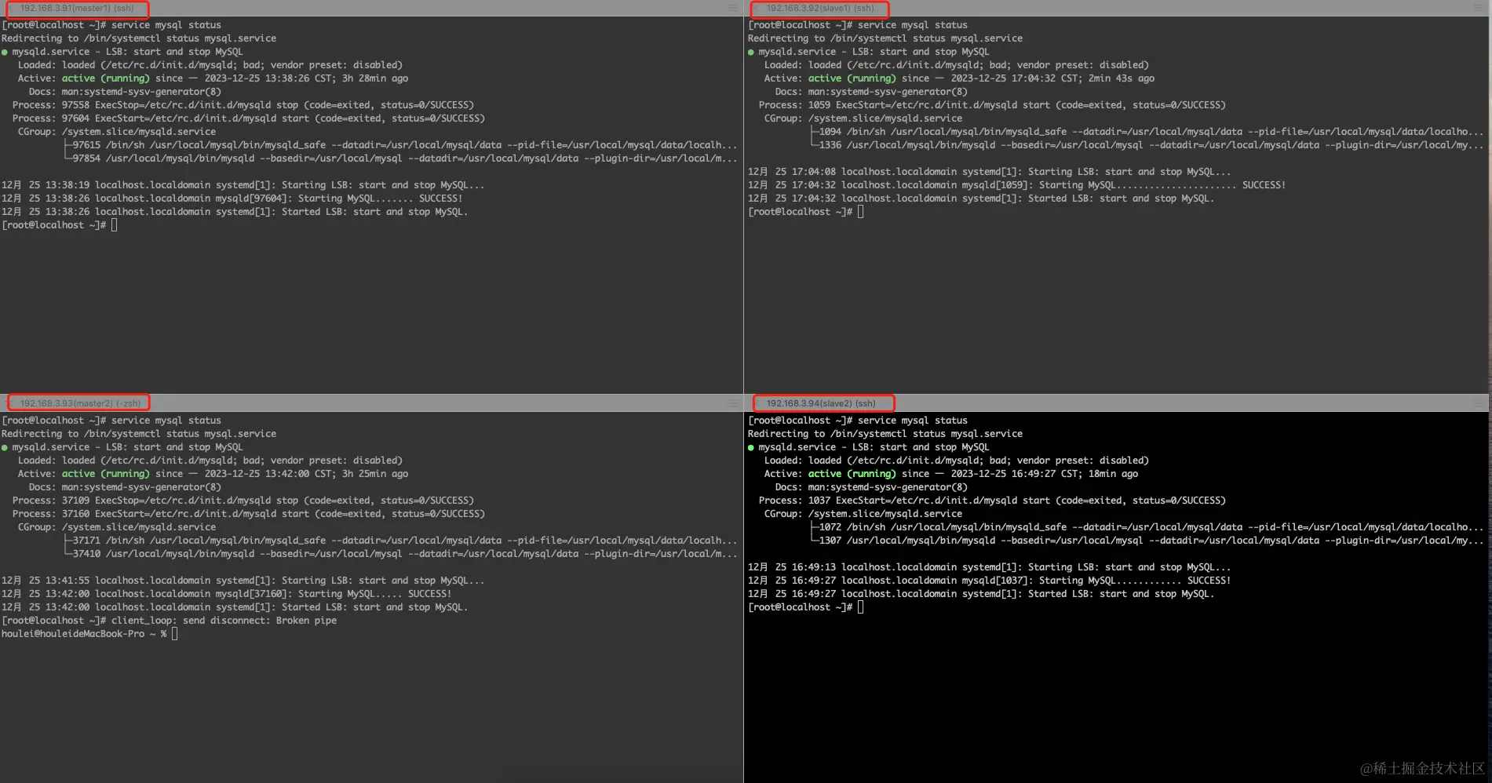Click '2min 43s ago' uptime text in slave1
1492x783 pixels.
tap(1122, 78)
